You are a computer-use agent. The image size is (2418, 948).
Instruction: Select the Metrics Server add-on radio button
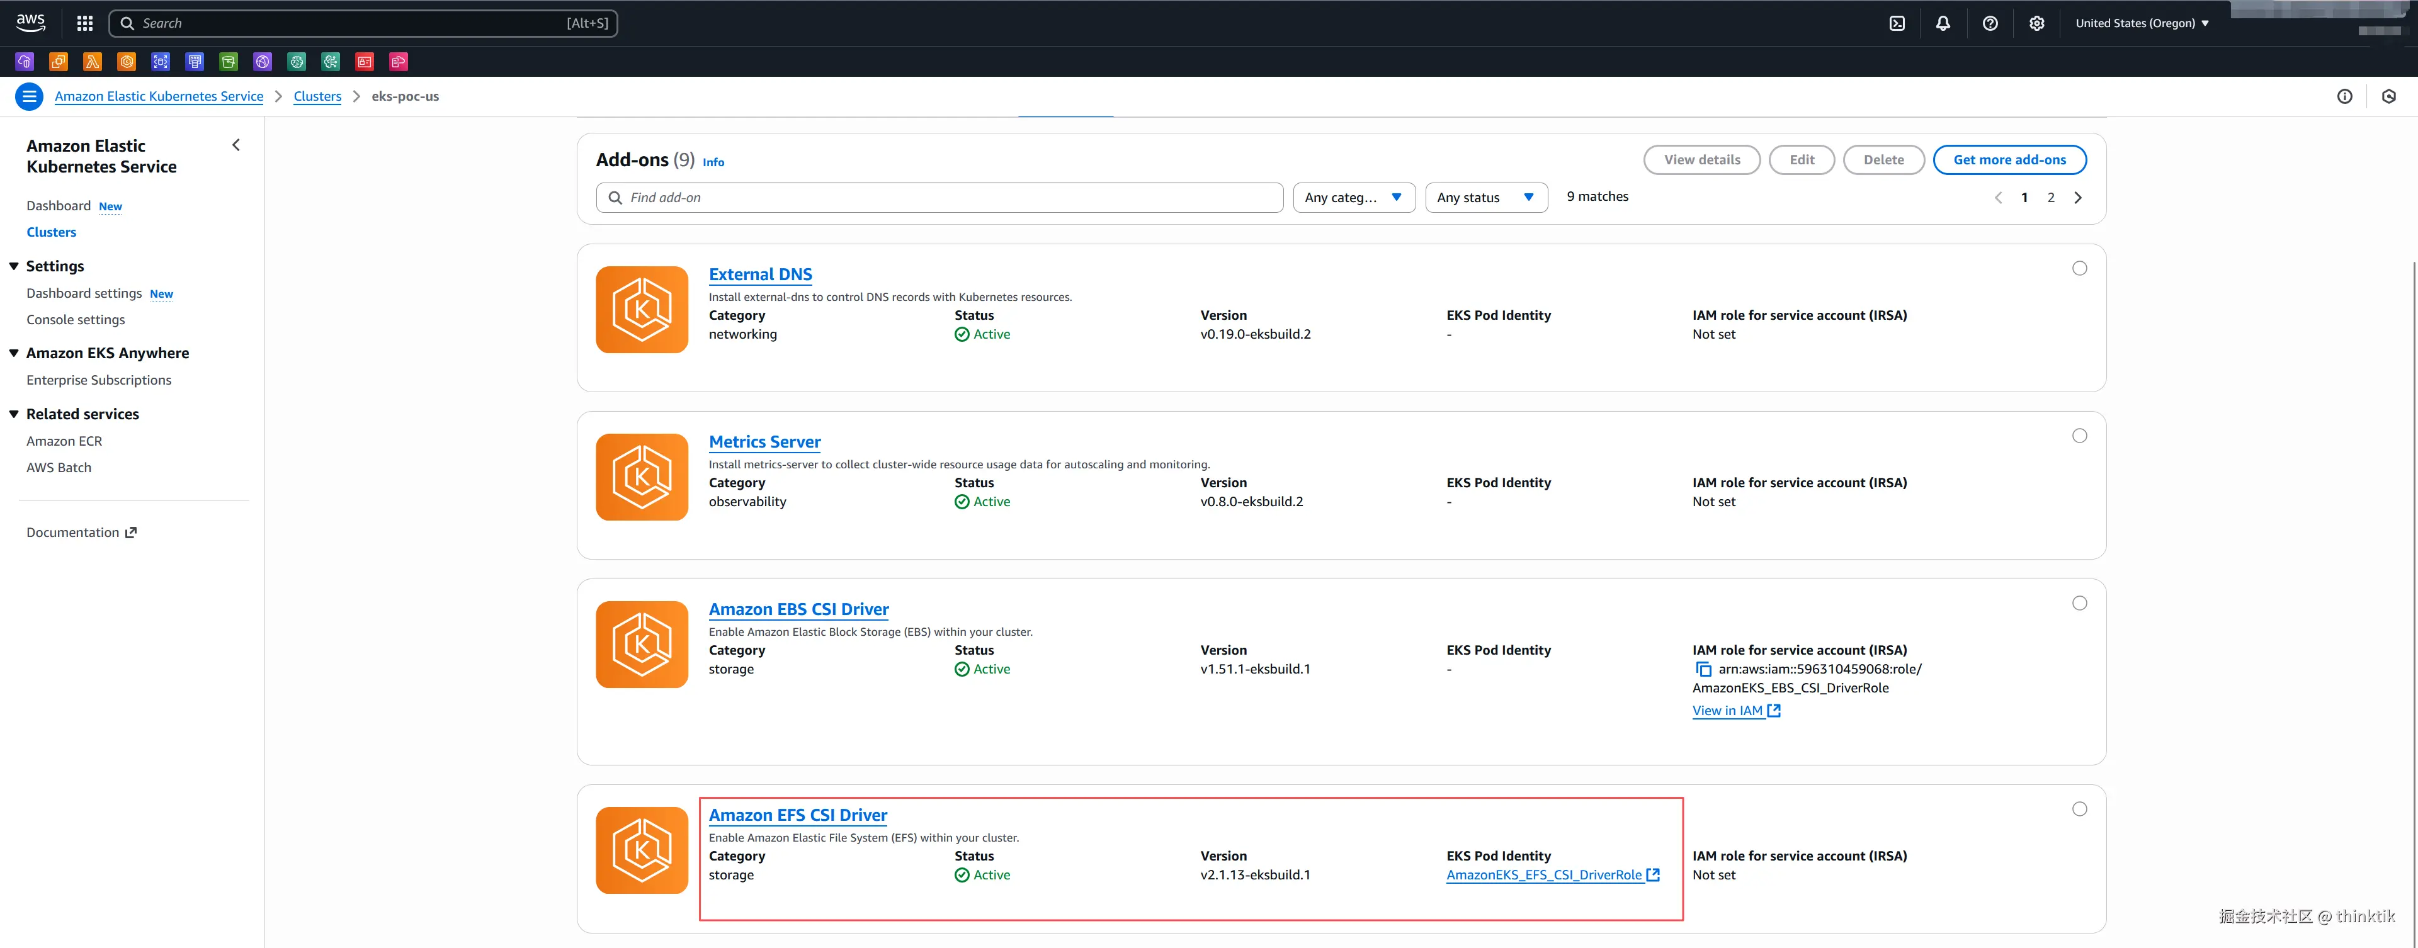pyautogui.click(x=2079, y=436)
